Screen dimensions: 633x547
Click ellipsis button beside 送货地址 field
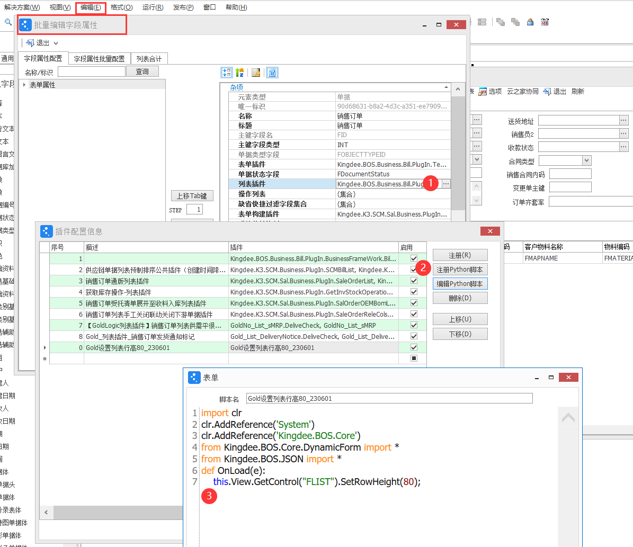(x=623, y=120)
